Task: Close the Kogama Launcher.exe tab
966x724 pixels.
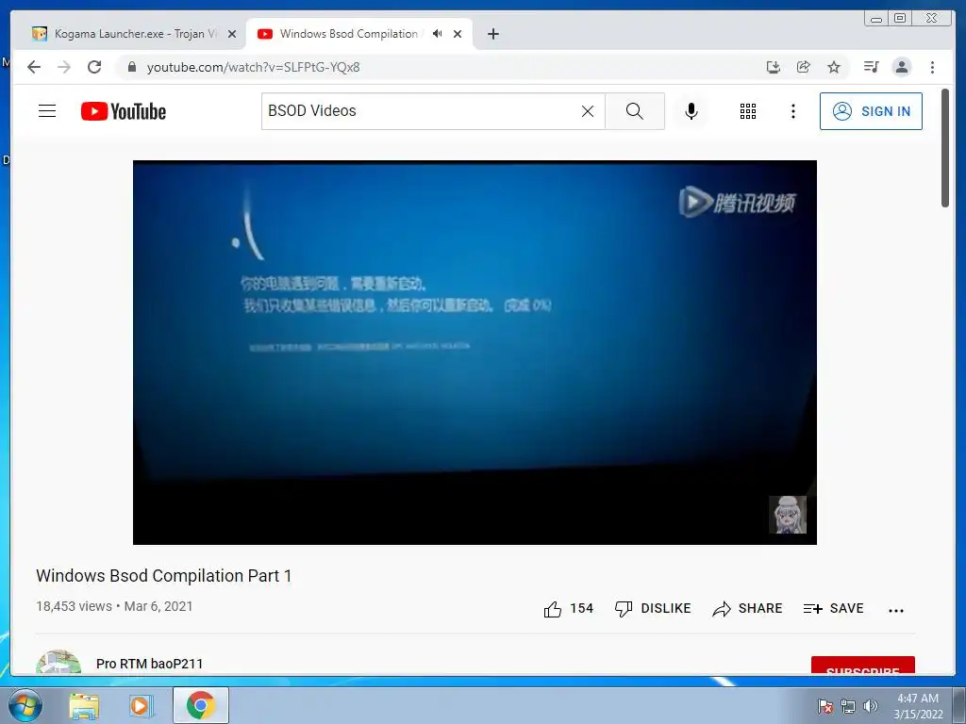Action: [232, 34]
